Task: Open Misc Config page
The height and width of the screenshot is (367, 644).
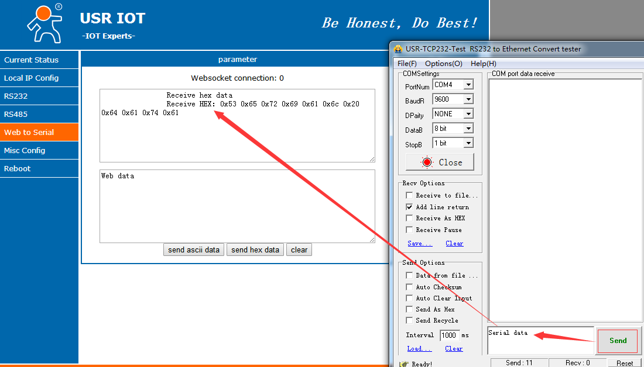Action: pyautogui.click(x=39, y=150)
